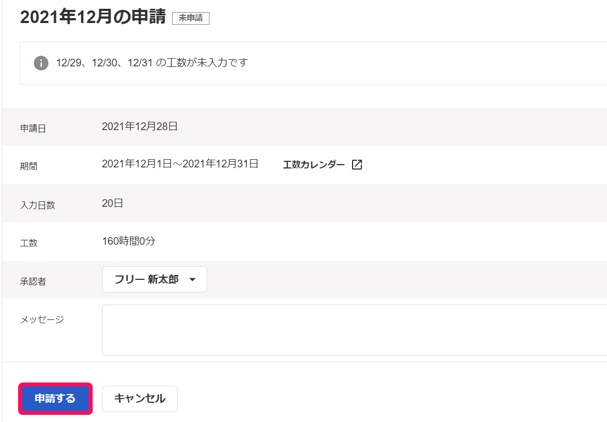Click the 申請日 label

point(33,128)
